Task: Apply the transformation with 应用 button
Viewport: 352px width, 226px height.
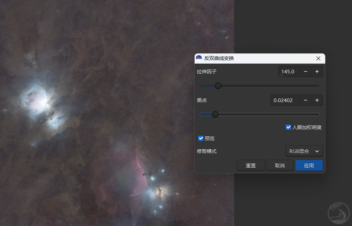Action: 309,165
